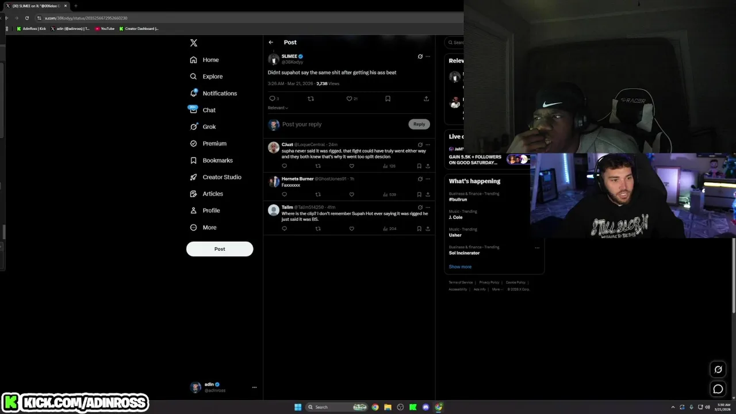Open Discord from the taskbar
This screenshot has width=736, height=414.
pos(425,407)
